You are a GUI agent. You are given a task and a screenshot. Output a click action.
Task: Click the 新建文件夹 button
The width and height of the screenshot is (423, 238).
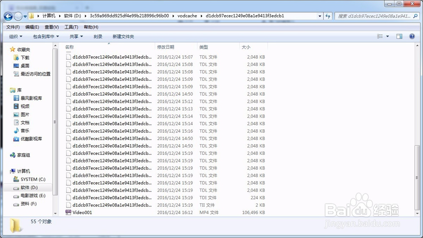(123, 36)
